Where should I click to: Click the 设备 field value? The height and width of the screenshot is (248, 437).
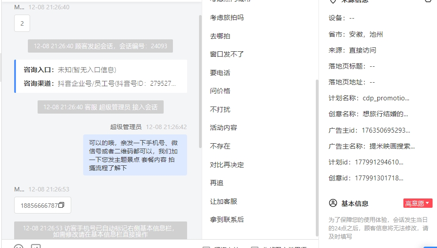pyautogui.click(x=352, y=18)
